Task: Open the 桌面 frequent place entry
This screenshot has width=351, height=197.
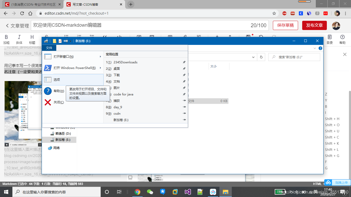Action: 145,68
